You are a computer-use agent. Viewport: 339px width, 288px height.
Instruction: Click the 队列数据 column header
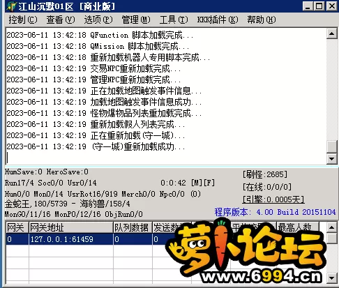tap(133, 227)
